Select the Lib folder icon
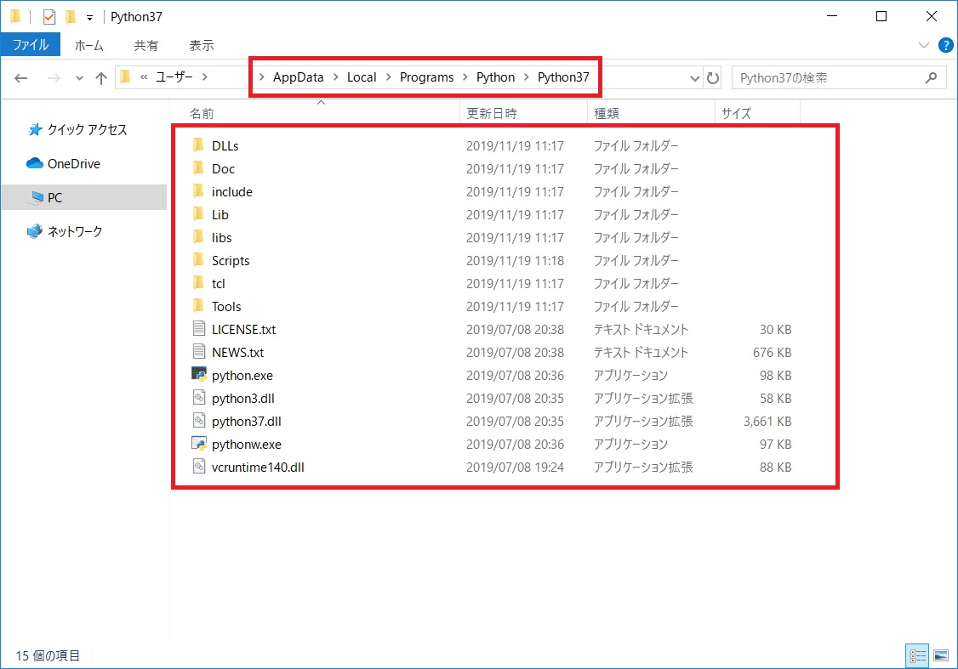The width and height of the screenshot is (958, 669). pos(198,214)
